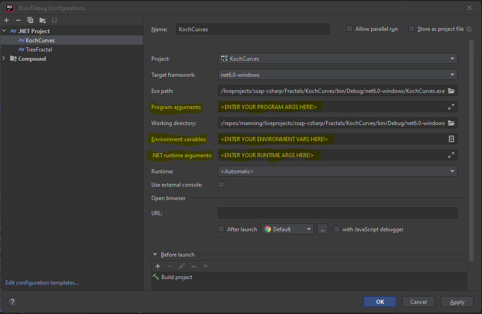Screen dimensions: 482x314
Task: Check Store as project file
Action: (412, 29)
